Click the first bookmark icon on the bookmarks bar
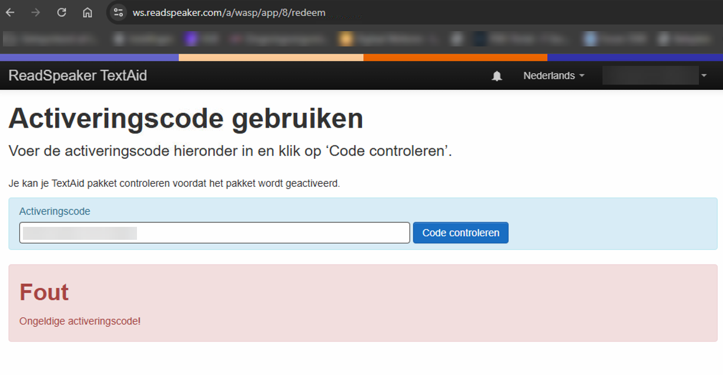This screenshot has height=375, width=723. pyautogui.click(x=10, y=38)
